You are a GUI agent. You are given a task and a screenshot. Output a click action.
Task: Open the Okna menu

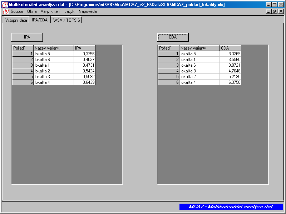coord(32,11)
